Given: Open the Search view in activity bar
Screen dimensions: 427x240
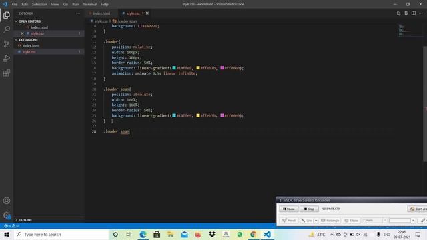Looking at the screenshot, I should pos(7,29).
